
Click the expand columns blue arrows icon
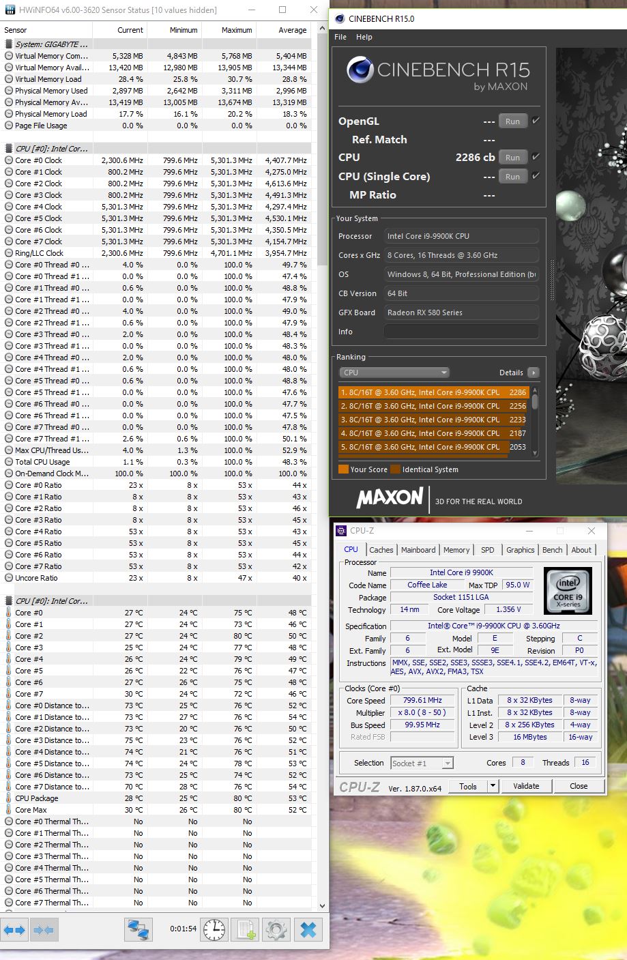(x=14, y=929)
